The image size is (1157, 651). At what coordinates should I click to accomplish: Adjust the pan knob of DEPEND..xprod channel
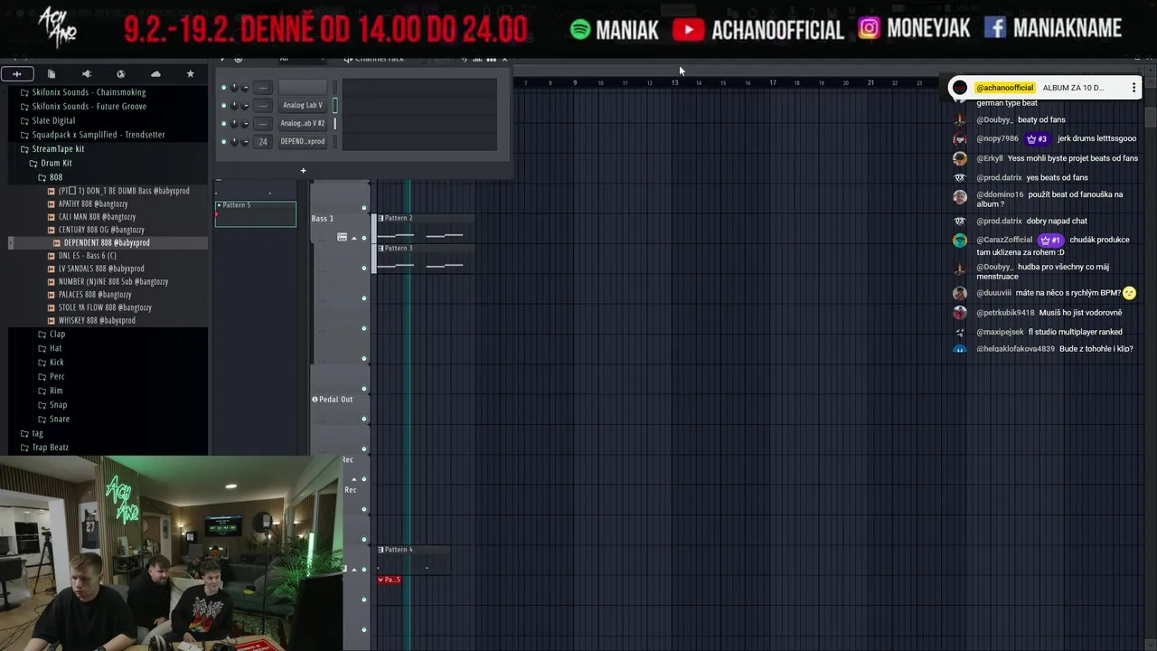pos(234,141)
